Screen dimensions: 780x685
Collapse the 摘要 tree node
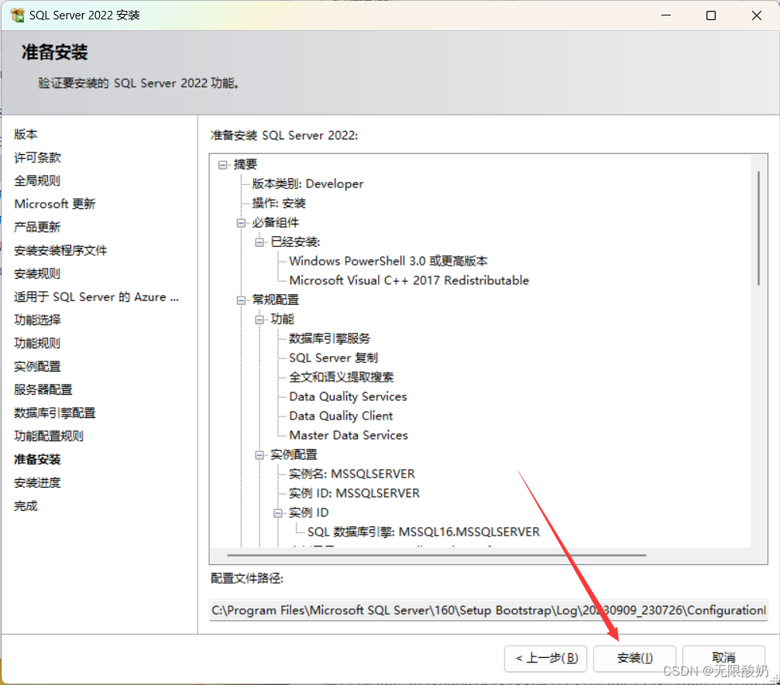pos(223,165)
